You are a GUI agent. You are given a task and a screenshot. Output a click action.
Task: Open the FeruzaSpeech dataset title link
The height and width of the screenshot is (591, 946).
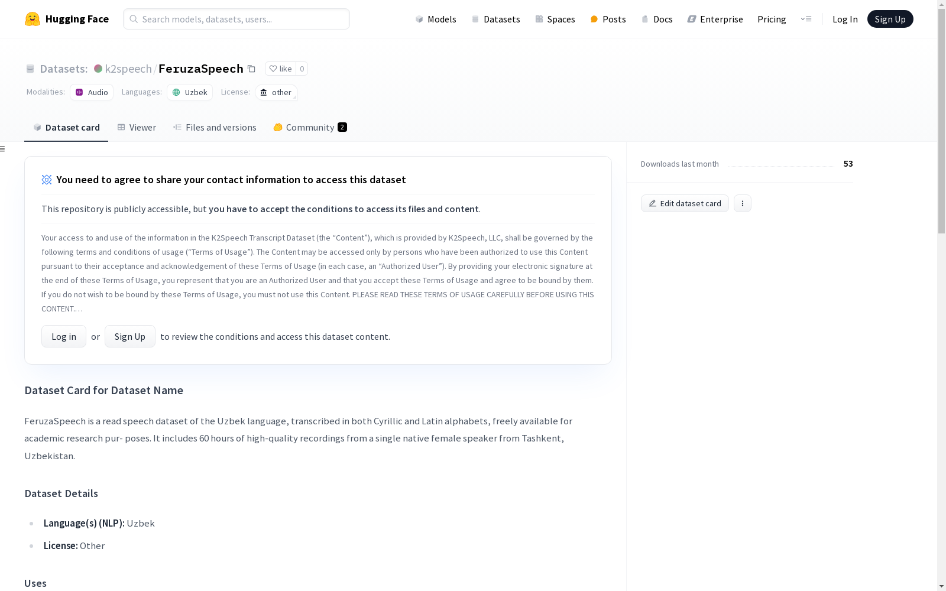point(201,69)
